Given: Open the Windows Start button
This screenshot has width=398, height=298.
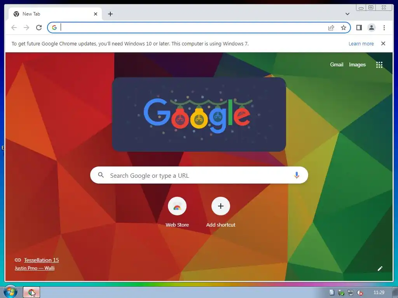Looking at the screenshot, I should (x=10, y=292).
